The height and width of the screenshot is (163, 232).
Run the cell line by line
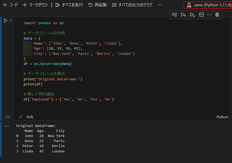(175, 15)
